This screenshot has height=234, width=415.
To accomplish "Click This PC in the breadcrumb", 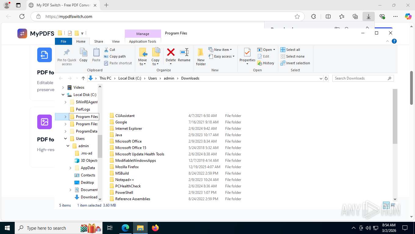I will [x=105, y=78].
